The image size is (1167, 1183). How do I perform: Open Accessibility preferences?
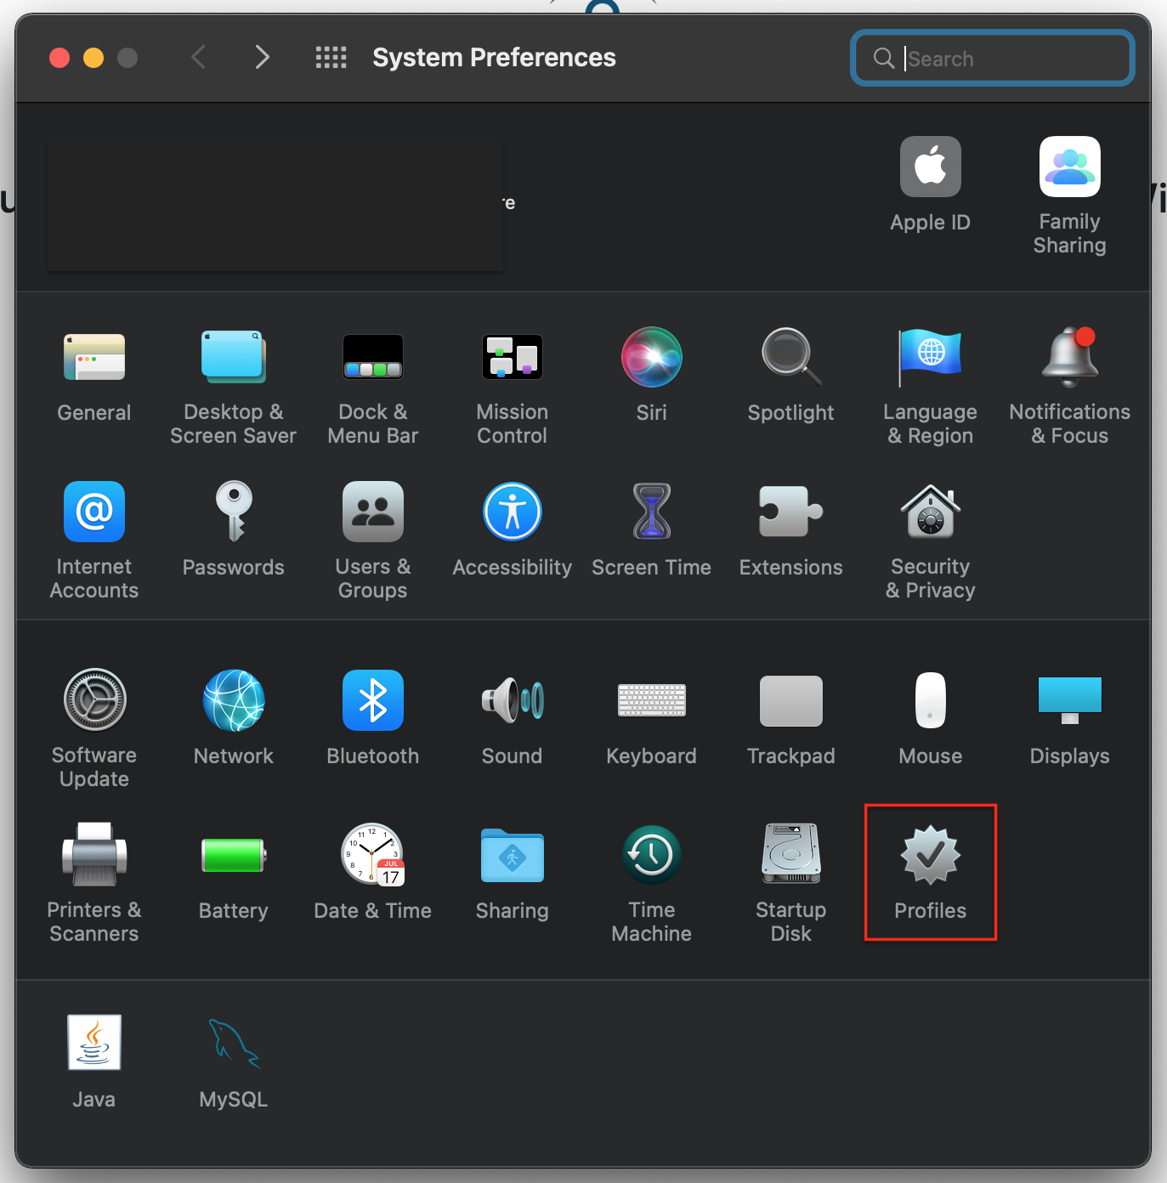click(512, 512)
